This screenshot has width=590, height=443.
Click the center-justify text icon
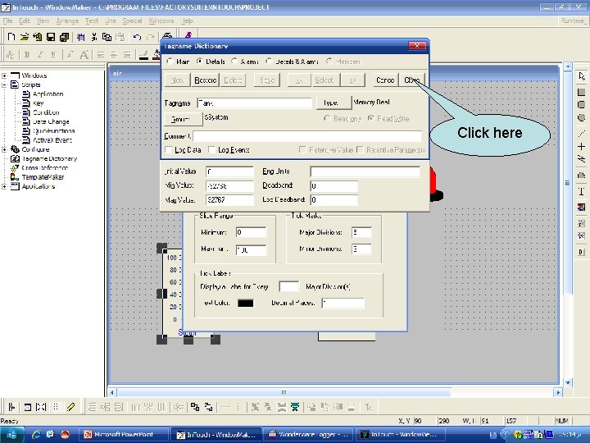click(x=114, y=55)
